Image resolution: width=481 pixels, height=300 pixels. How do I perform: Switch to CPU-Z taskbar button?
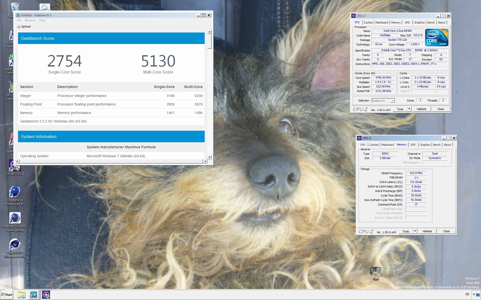[46, 295]
